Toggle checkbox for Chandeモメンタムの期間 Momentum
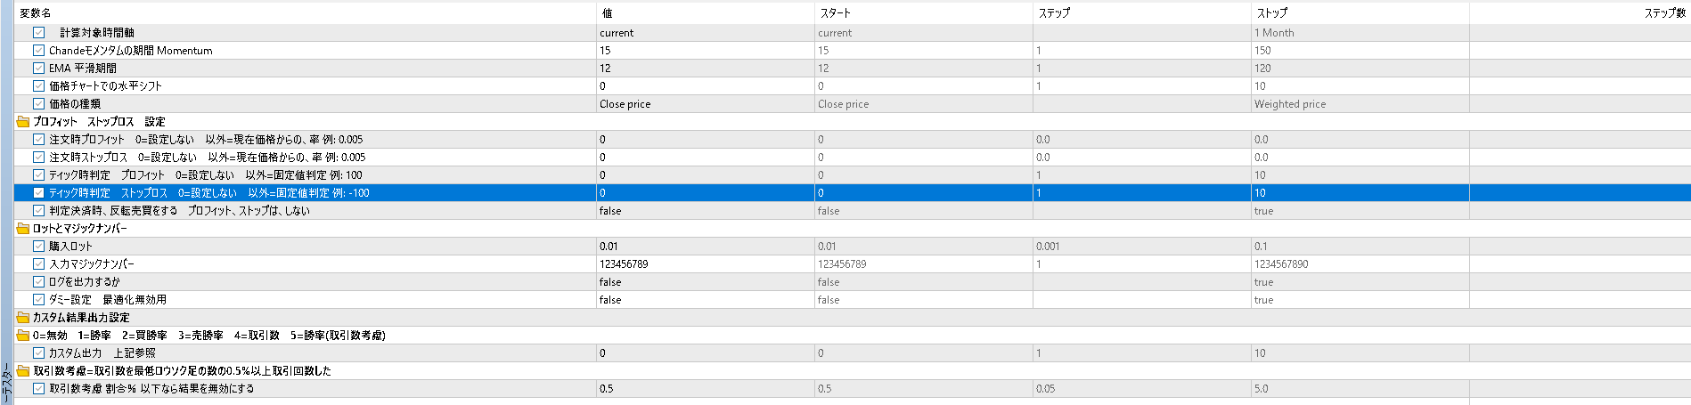 tap(38, 51)
